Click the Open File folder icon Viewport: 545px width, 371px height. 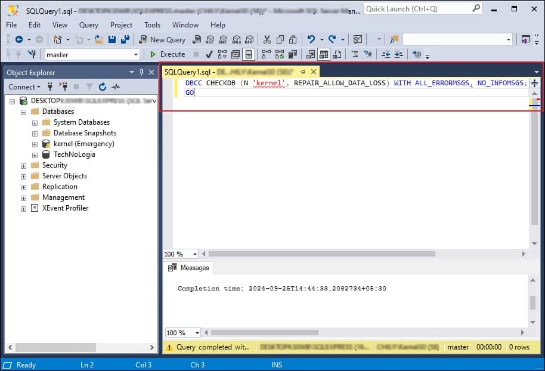[x=99, y=39]
